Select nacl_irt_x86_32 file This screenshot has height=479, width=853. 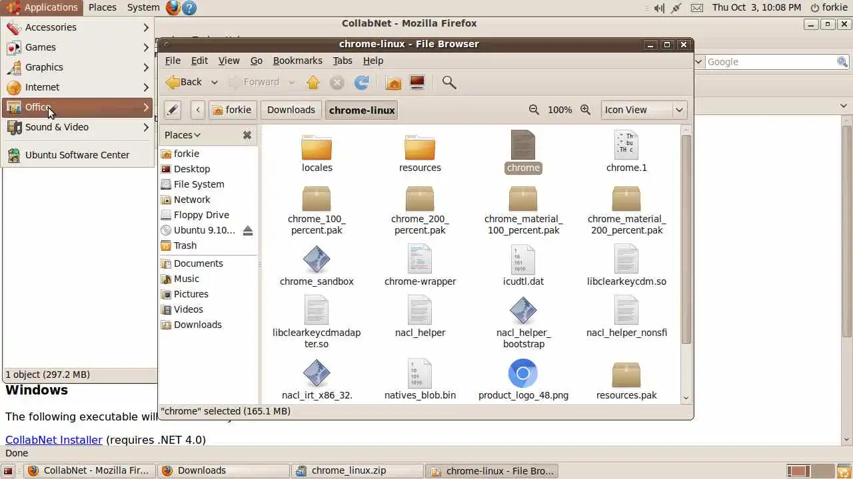coord(317,381)
